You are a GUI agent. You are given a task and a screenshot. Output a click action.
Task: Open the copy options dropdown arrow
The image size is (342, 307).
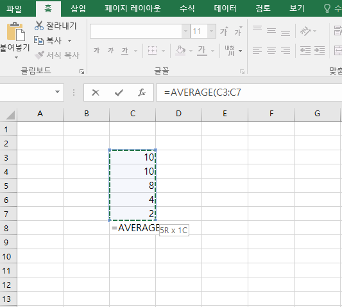click(69, 40)
